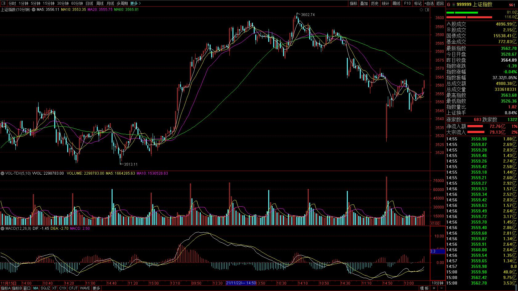Screen dimensions: 518x291
Task: Expand 更多 indicators in the bottom bar
Action: (96, 288)
